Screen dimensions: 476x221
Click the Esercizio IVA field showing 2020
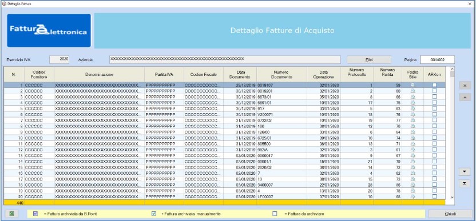click(x=59, y=60)
